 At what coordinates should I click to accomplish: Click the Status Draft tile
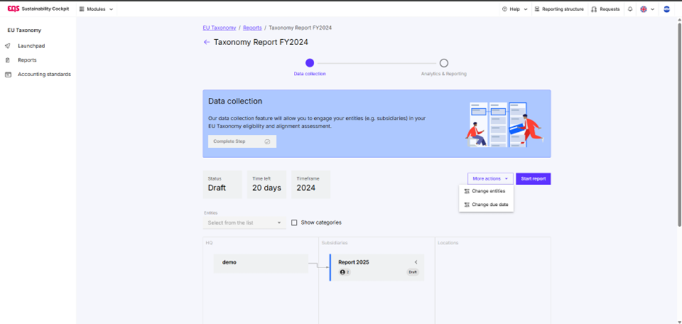tap(222, 185)
